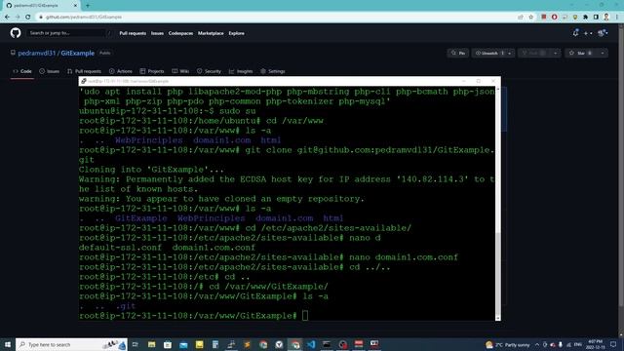Click the GitHub Octocat logo in header

[16, 33]
